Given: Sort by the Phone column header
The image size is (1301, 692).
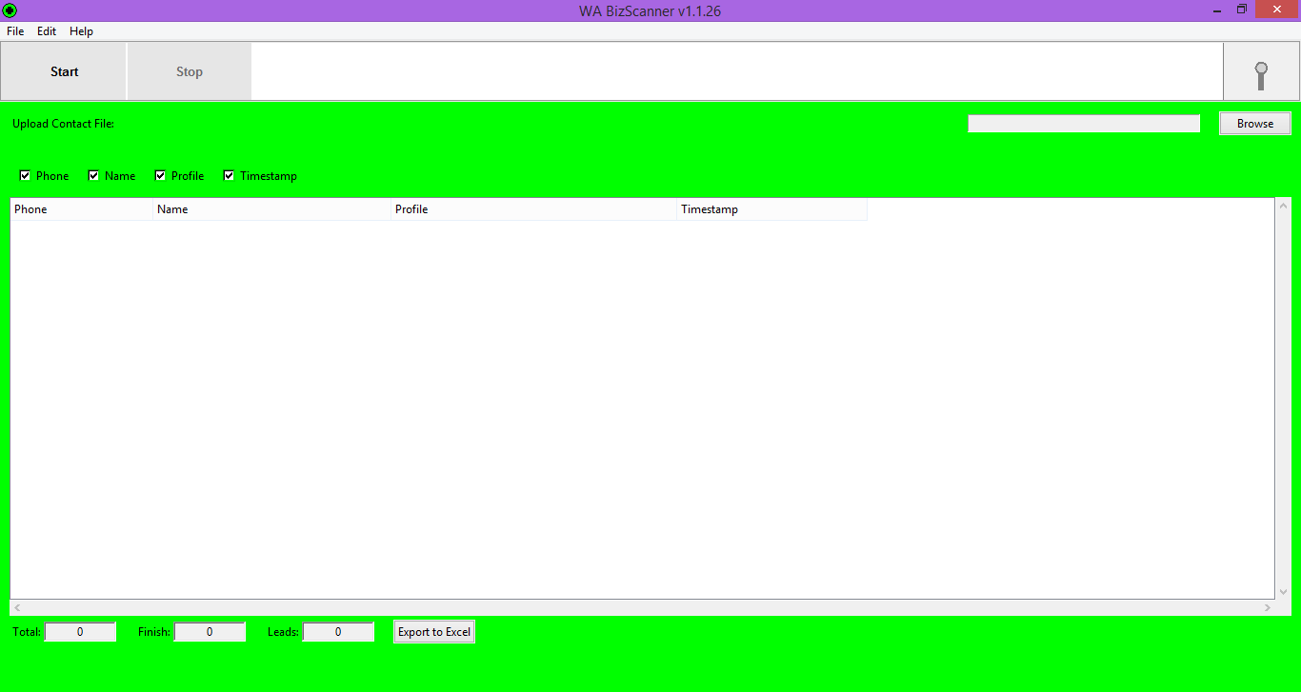Looking at the screenshot, I should 81,209.
